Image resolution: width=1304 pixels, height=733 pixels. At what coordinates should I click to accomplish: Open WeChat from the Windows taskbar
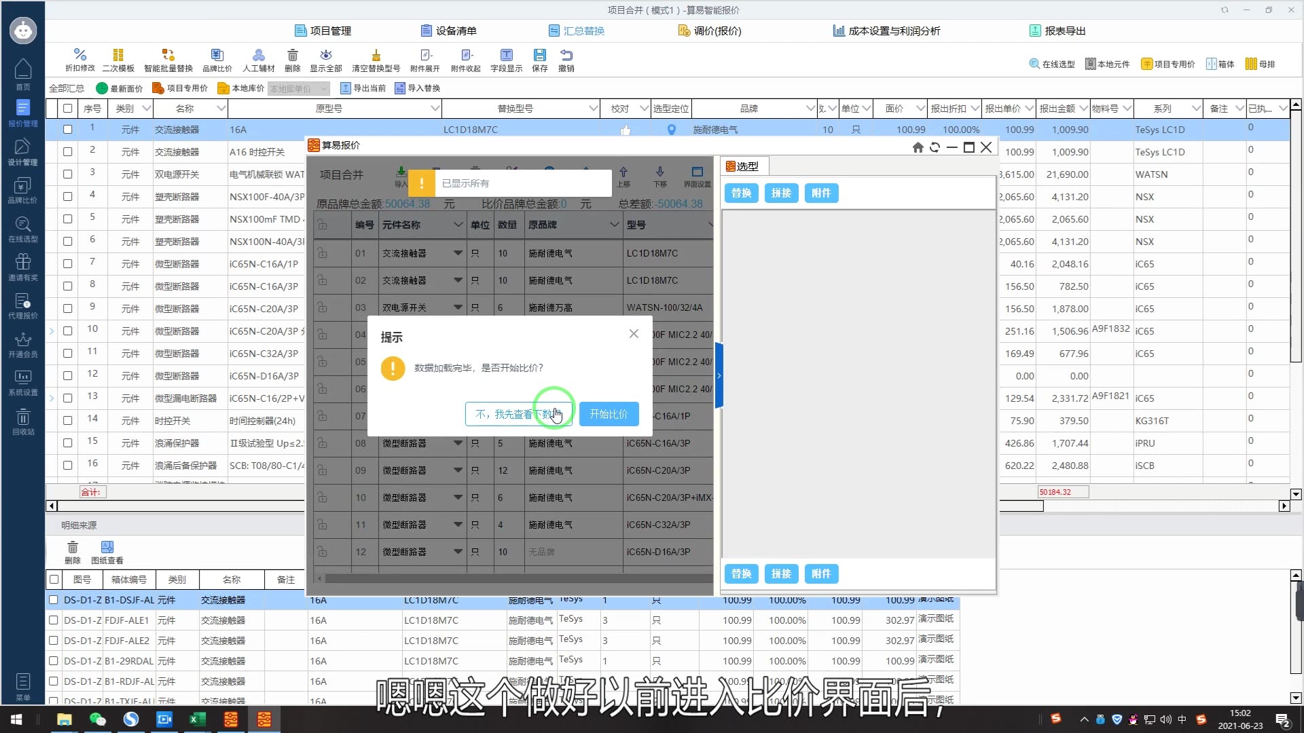pyautogui.click(x=98, y=719)
